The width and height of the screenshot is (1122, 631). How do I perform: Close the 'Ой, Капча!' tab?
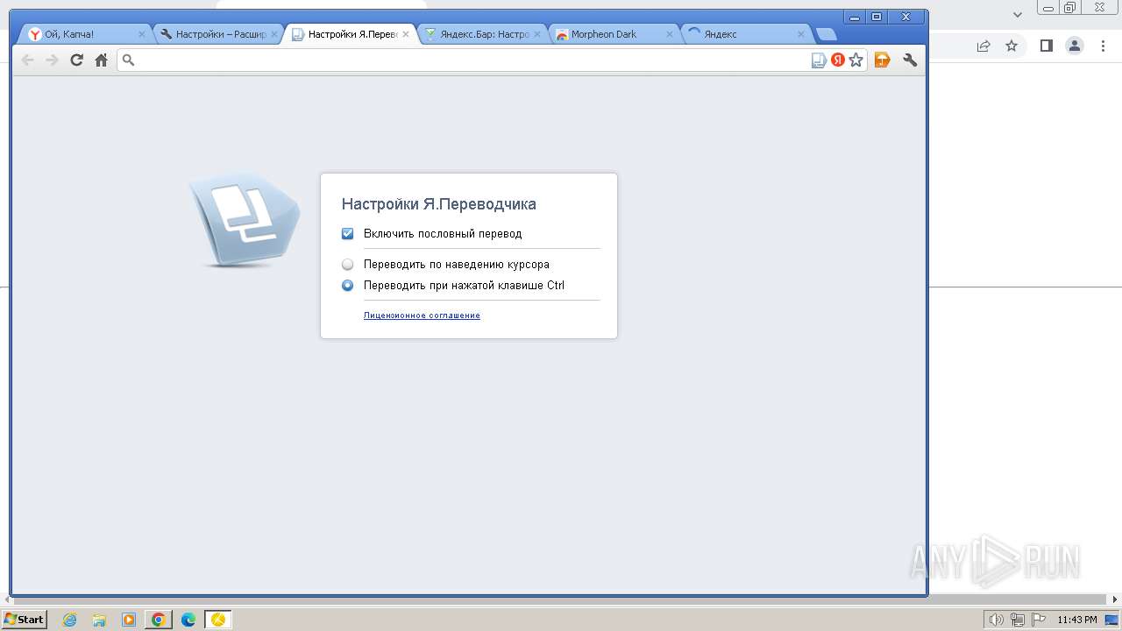tap(142, 34)
